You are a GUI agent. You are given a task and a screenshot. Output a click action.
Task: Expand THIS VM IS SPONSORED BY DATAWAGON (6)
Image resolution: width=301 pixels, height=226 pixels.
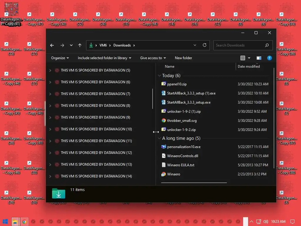click(x=50, y=82)
